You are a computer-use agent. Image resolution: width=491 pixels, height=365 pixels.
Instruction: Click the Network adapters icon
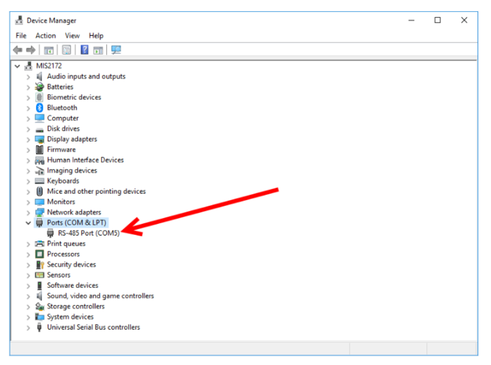[x=40, y=212]
